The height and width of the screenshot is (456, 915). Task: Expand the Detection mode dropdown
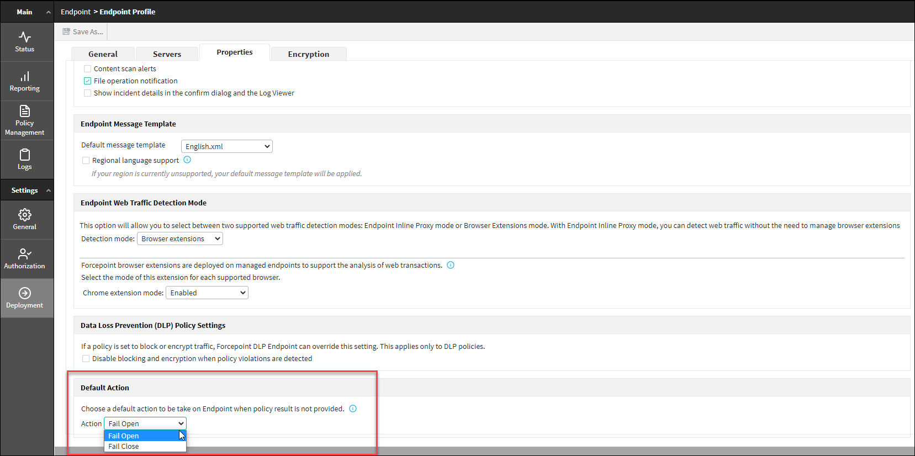179,239
